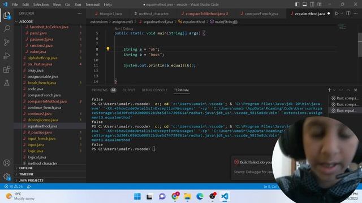Open File Explorer from taskbar
The height and width of the screenshot is (203, 362).
(x=187, y=196)
